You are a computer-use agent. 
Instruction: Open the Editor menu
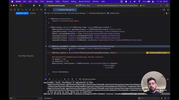[x=58, y=1]
